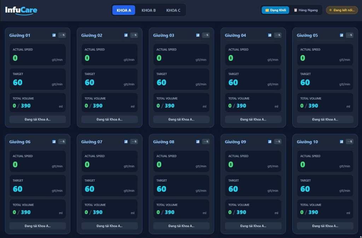Click the InfuCare logo
The height and width of the screenshot is (238, 362).
tap(21, 10)
